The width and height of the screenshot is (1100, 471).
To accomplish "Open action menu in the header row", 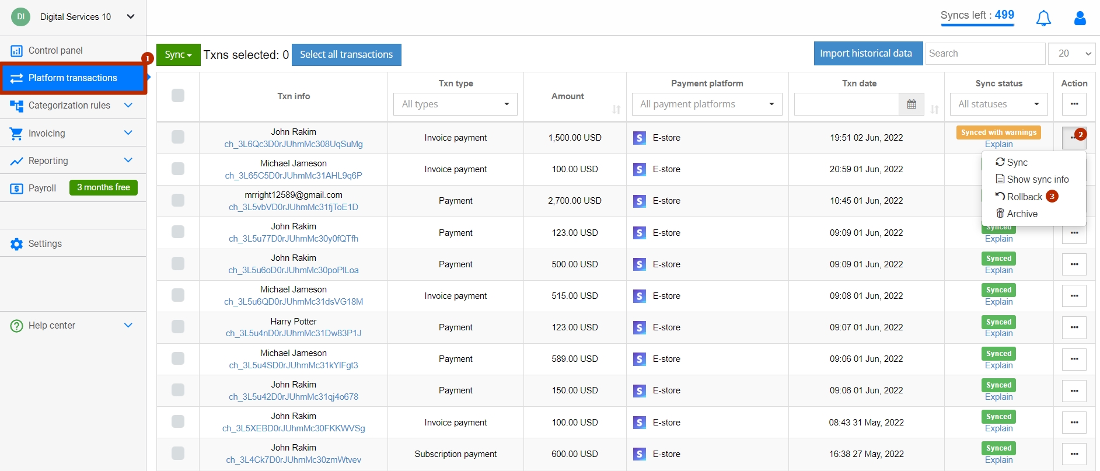I will (1074, 104).
